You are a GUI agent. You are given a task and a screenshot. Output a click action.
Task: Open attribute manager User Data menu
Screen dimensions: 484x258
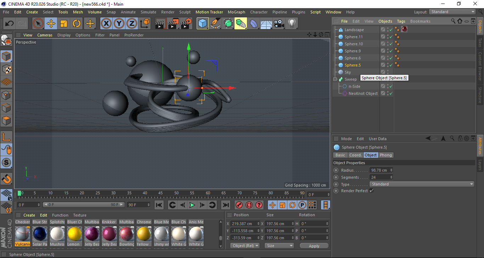click(x=378, y=139)
